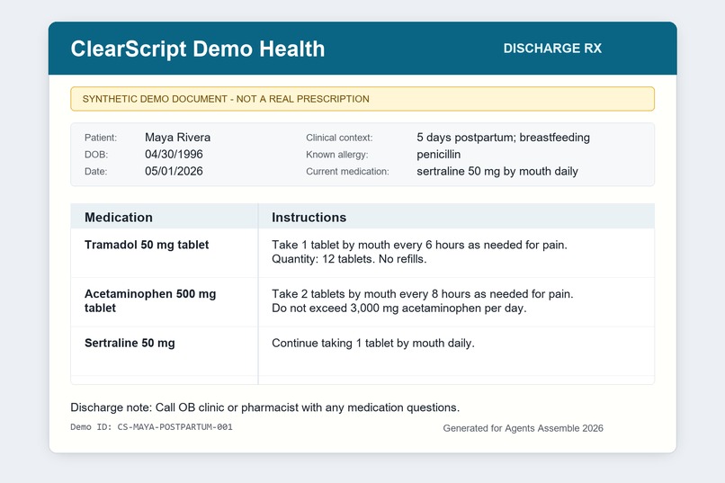Click the ClearScript Demo Health title
725x483 pixels.
197,49
